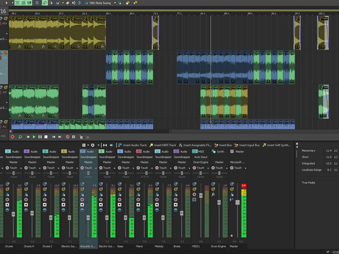The image size is (339, 254).
Task: Open the 16th Note Swing dropdown
Action: click(114, 3)
